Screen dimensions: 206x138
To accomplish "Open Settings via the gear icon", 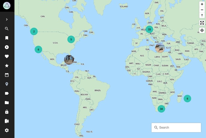I will 7,130.
